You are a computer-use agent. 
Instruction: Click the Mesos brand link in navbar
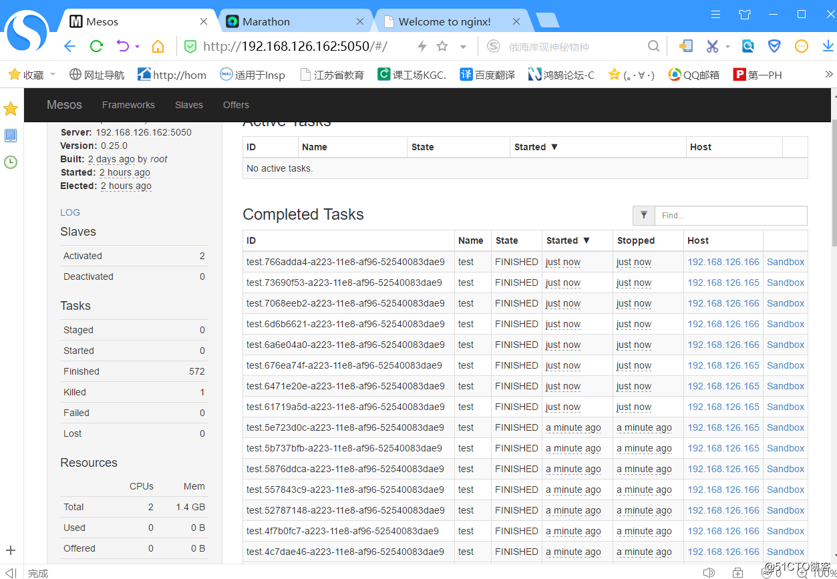click(64, 105)
